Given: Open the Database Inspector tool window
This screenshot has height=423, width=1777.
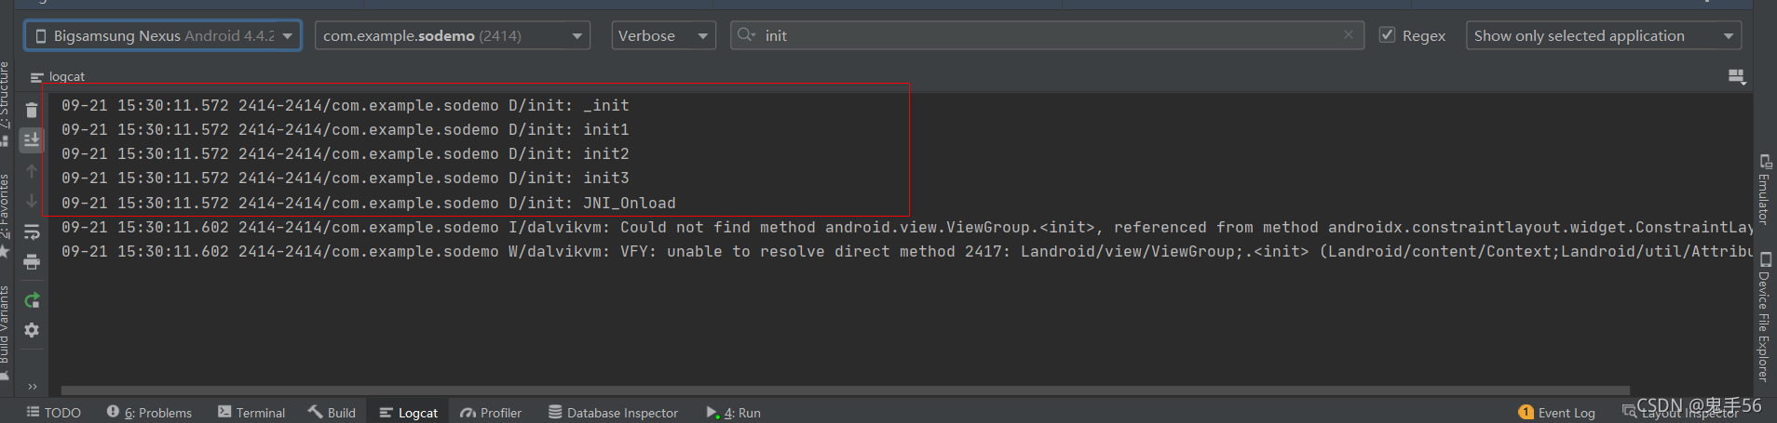Looking at the screenshot, I should (614, 413).
